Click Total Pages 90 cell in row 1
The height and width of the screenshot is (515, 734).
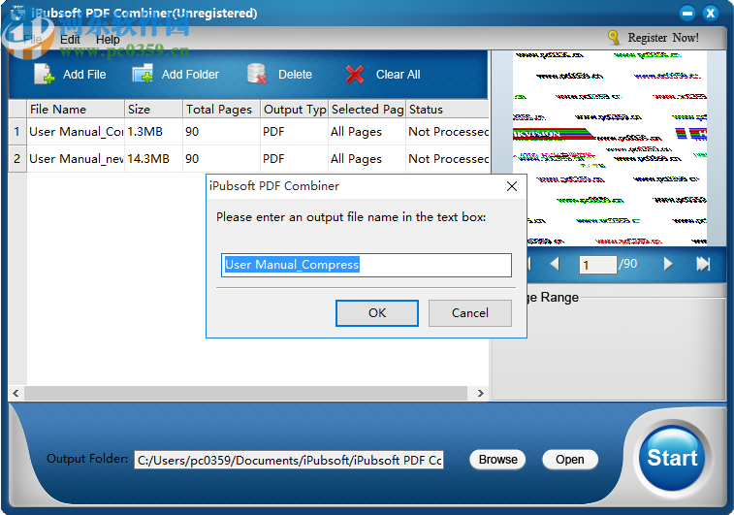(x=221, y=132)
